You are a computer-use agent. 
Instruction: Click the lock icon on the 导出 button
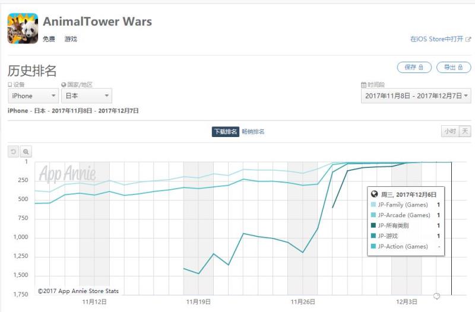[460, 67]
